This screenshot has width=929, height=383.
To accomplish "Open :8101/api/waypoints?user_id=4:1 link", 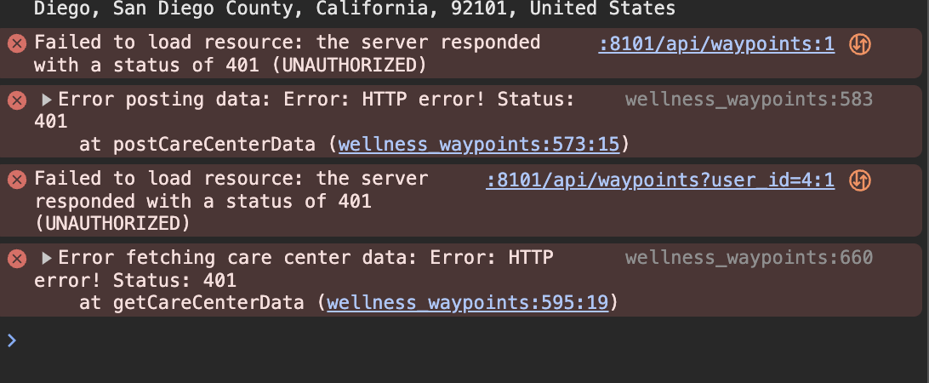I will tap(660, 180).
